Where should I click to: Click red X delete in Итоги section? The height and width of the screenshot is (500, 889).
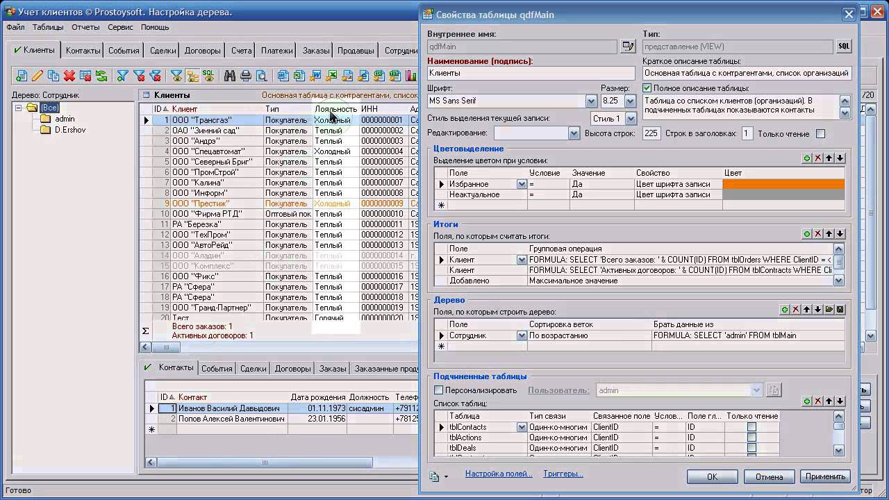pos(818,234)
